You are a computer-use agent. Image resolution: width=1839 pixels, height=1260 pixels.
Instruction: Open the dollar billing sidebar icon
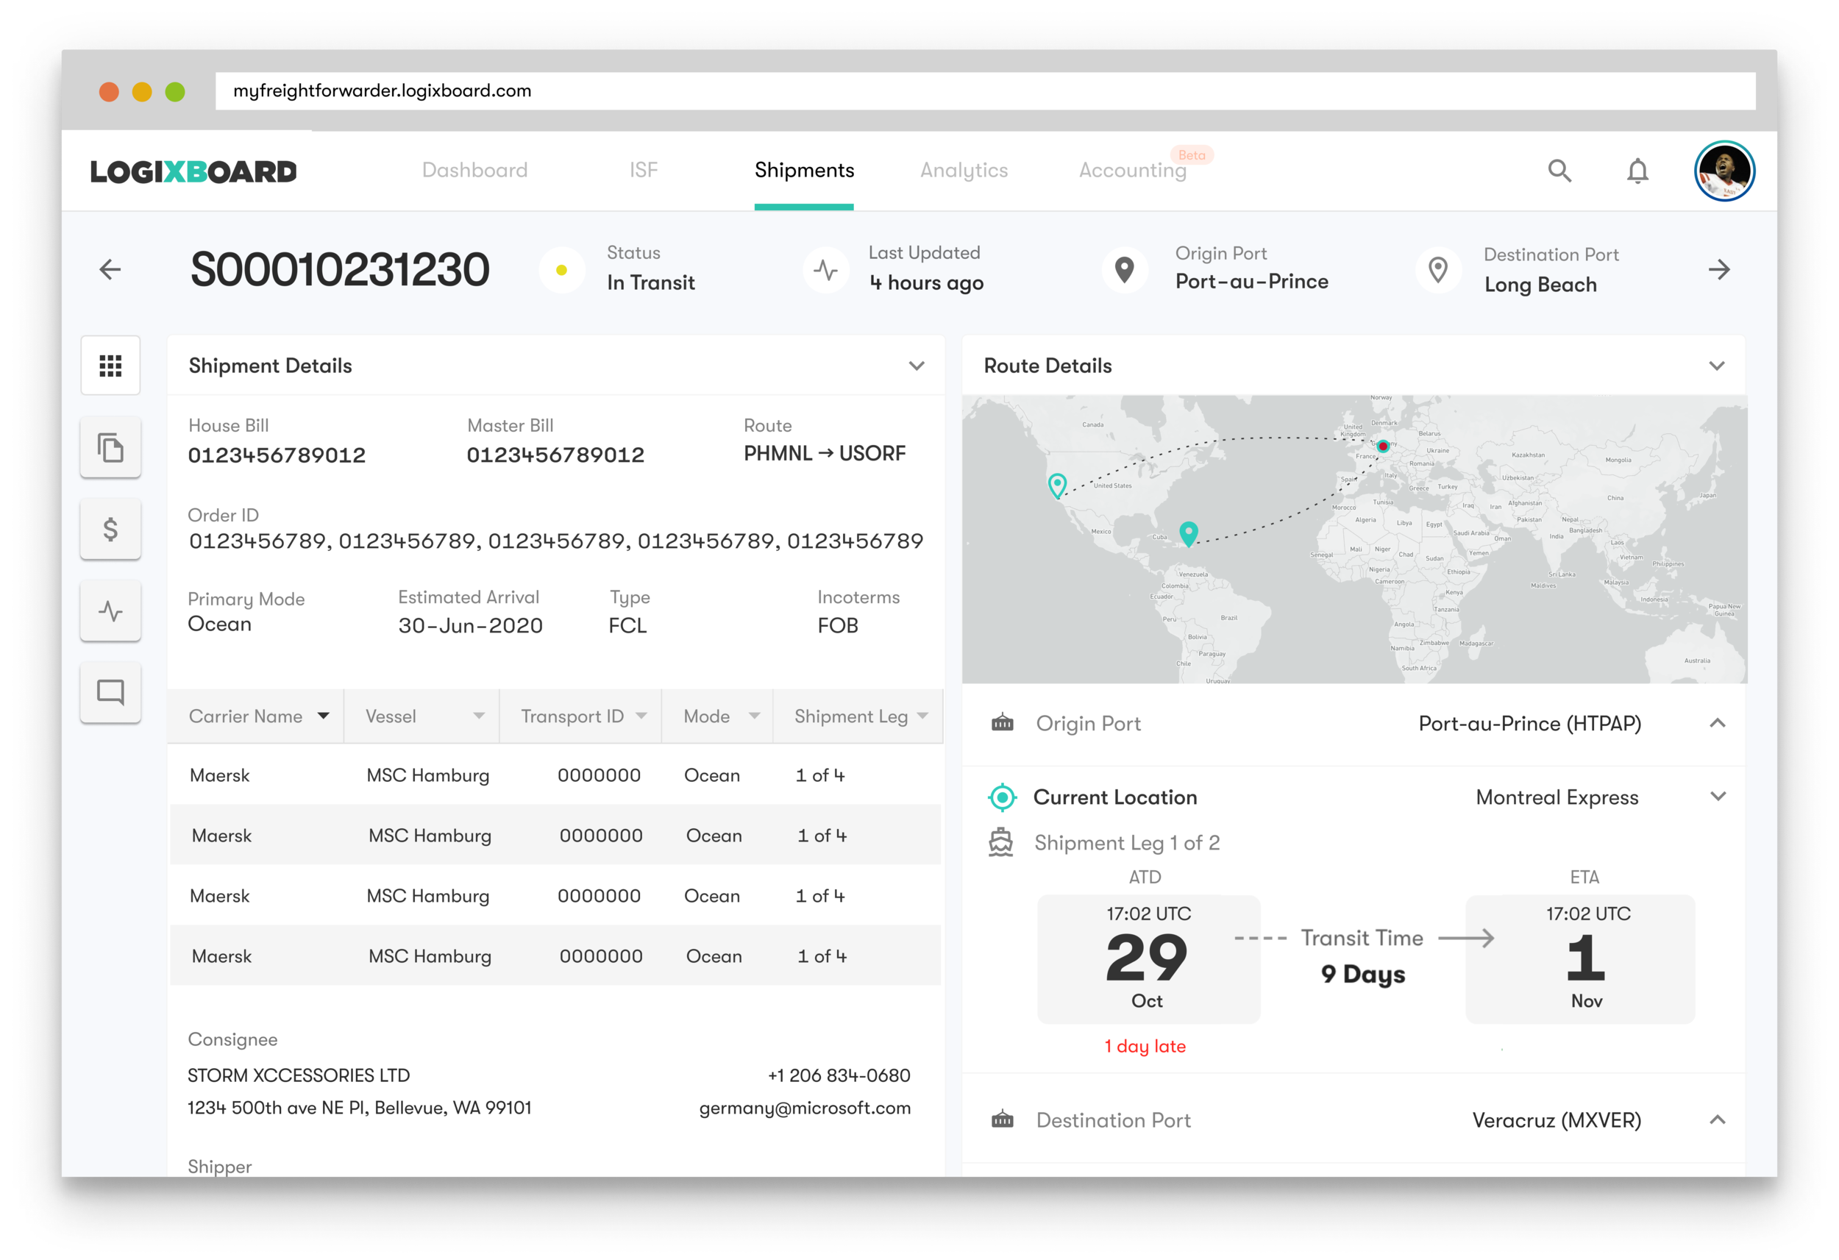pyautogui.click(x=111, y=530)
